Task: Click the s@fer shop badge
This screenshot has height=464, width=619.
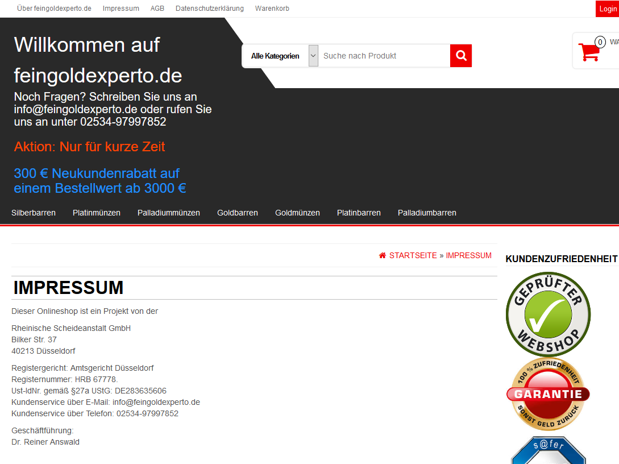Action: [548, 450]
